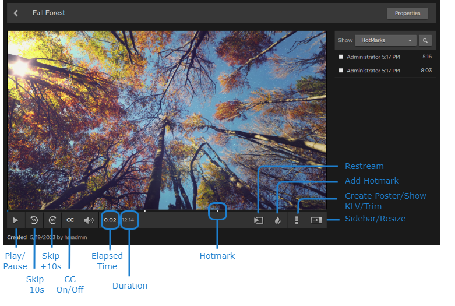Skip forward 10 seconds
This screenshot has width=455, height=306.
point(52,220)
